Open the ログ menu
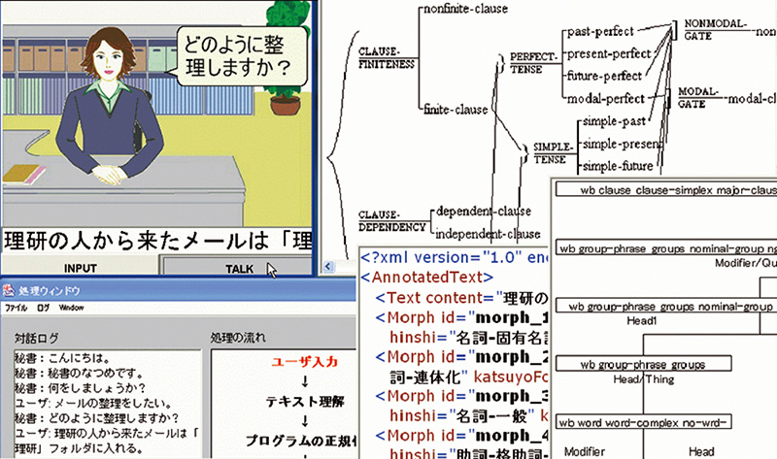The height and width of the screenshot is (459, 777). (43, 307)
